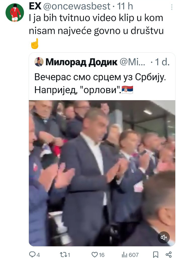Click the quoted tweet's 1 d. timestamp
181x258 pixels.
click(162, 62)
